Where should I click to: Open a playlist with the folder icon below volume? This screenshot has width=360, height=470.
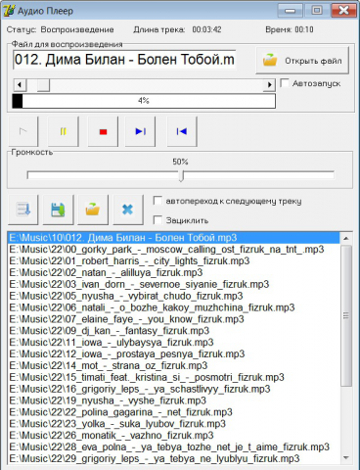click(93, 210)
